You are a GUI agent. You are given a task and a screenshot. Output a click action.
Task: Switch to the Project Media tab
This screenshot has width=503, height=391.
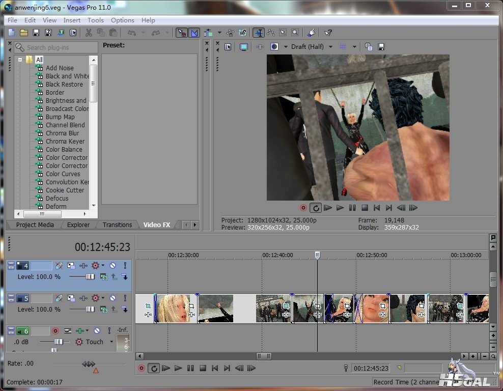click(35, 225)
